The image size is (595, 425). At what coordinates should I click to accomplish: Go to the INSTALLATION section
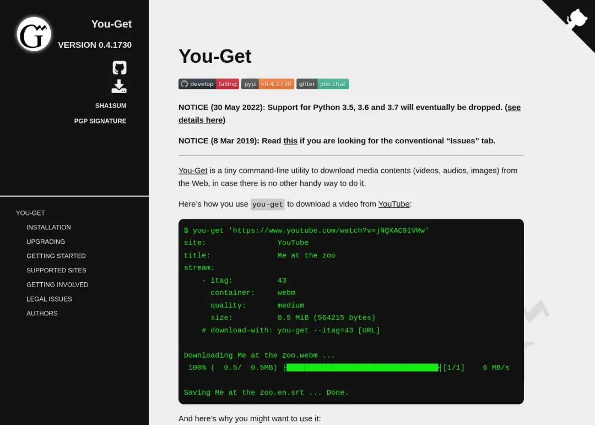48,228
